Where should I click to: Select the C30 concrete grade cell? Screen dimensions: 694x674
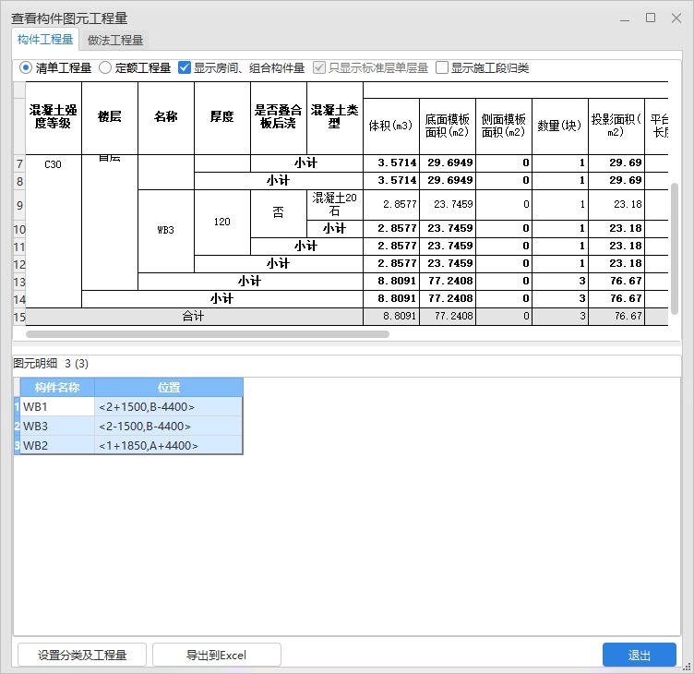(x=54, y=231)
